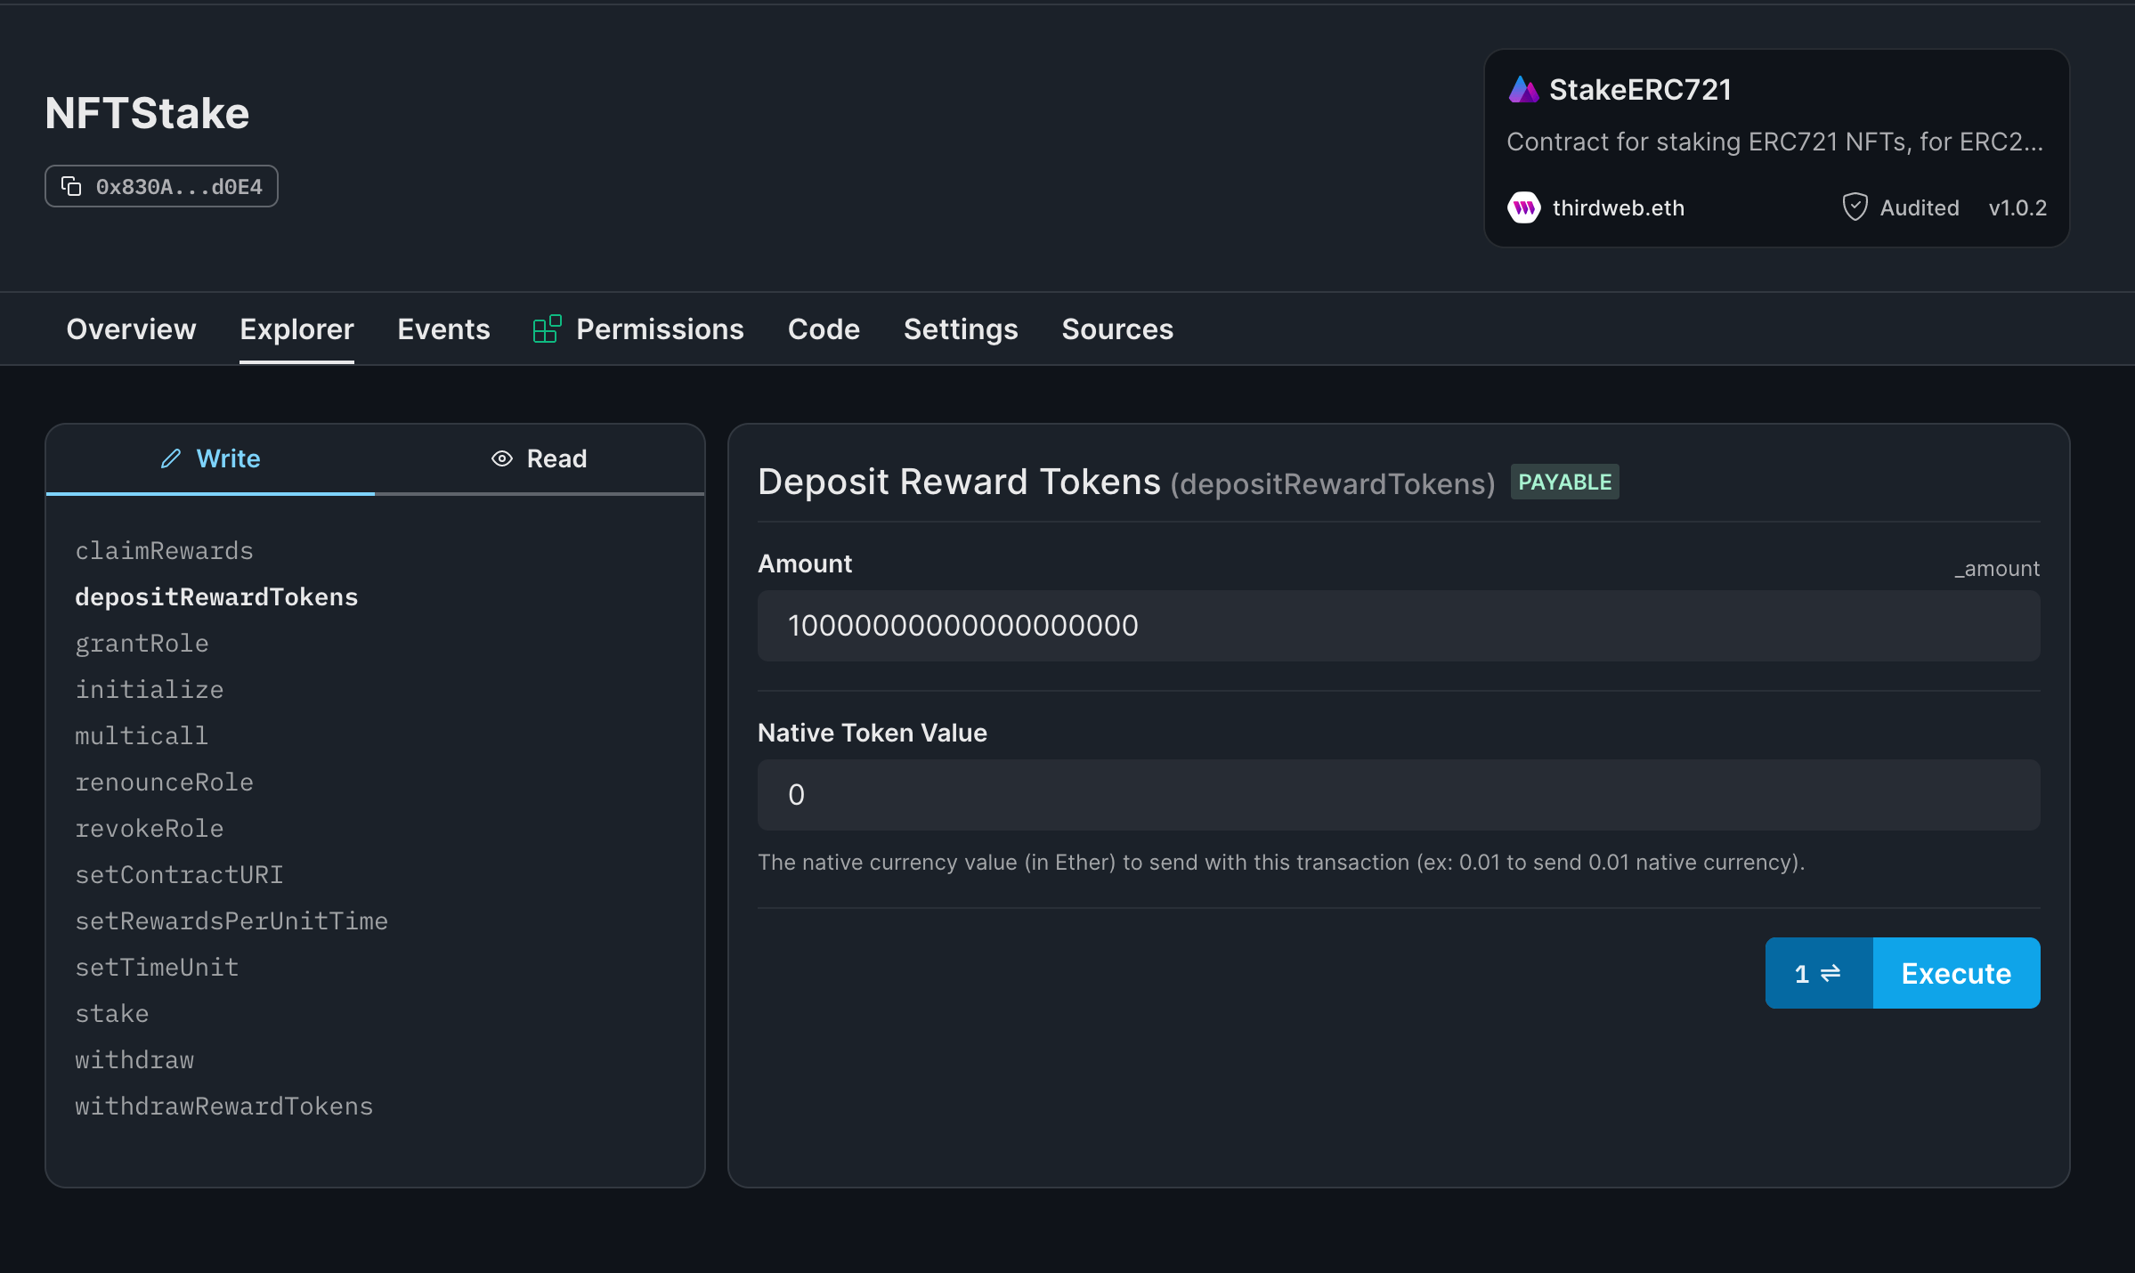Image resolution: width=2135 pixels, height=1273 pixels.
Task: Open the Sources tab
Action: pos(1116,328)
